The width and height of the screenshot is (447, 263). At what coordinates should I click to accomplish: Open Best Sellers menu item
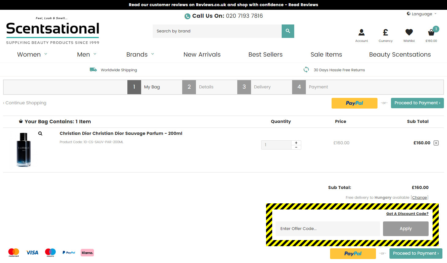(x=265, y=54)
